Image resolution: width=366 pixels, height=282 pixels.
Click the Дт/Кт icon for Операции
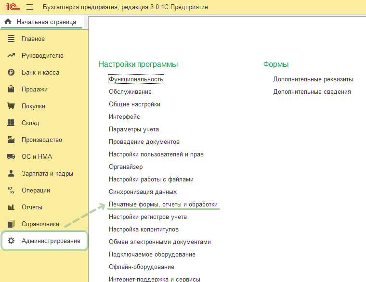(11, 190)
